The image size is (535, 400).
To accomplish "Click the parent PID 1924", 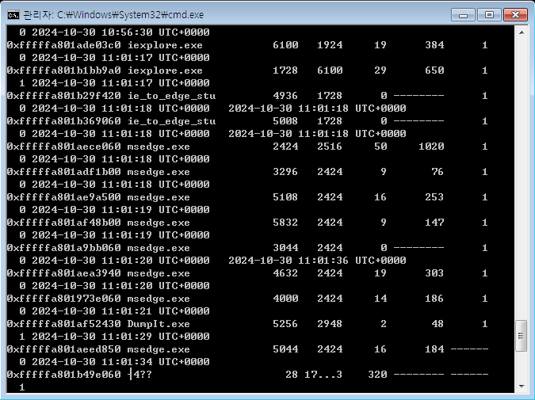I will click(330, 45).
